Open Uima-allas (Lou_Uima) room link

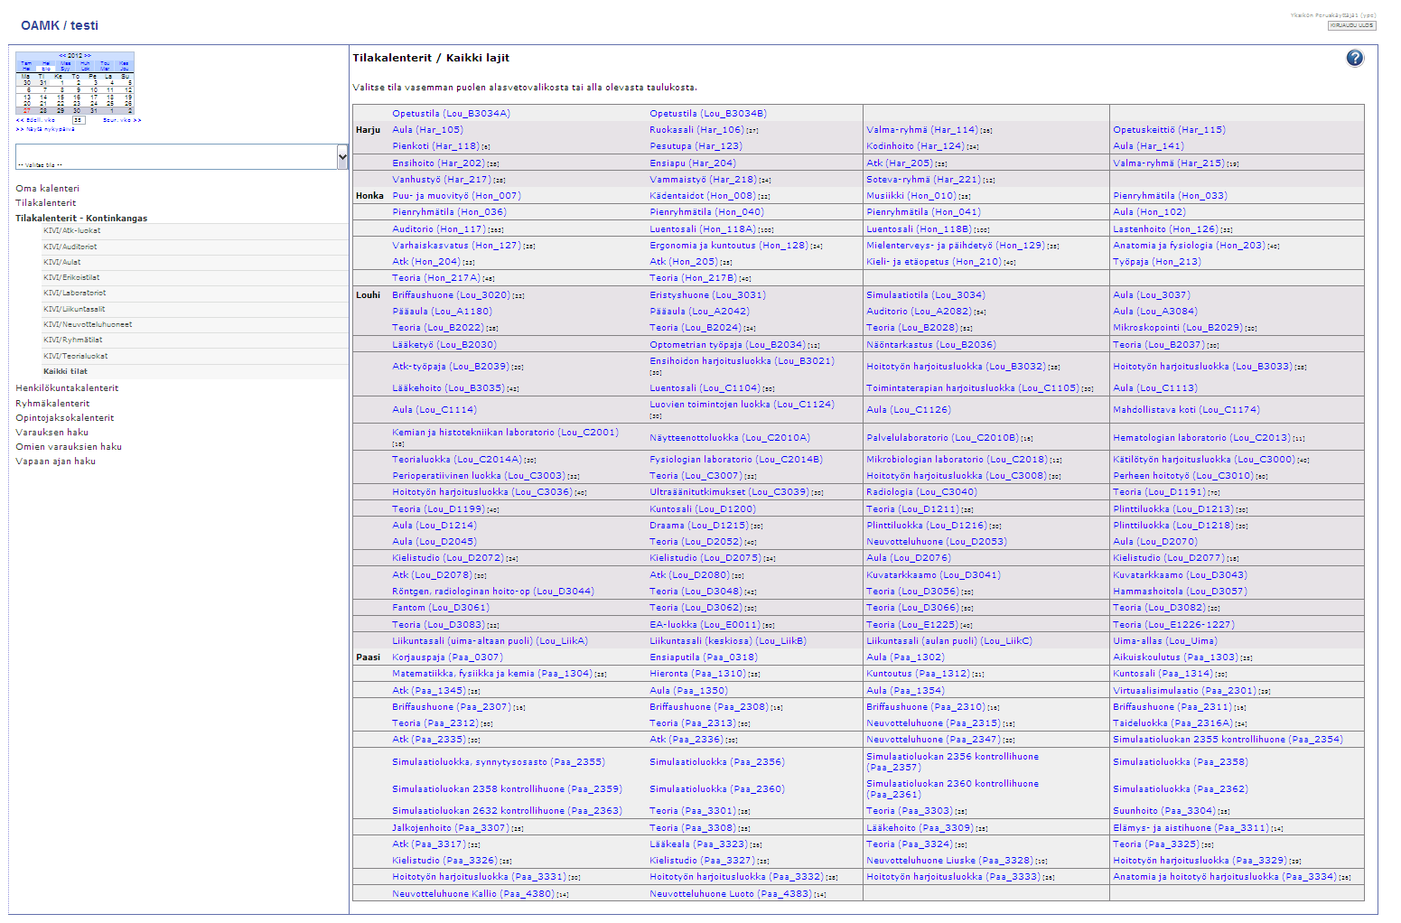1164,641
